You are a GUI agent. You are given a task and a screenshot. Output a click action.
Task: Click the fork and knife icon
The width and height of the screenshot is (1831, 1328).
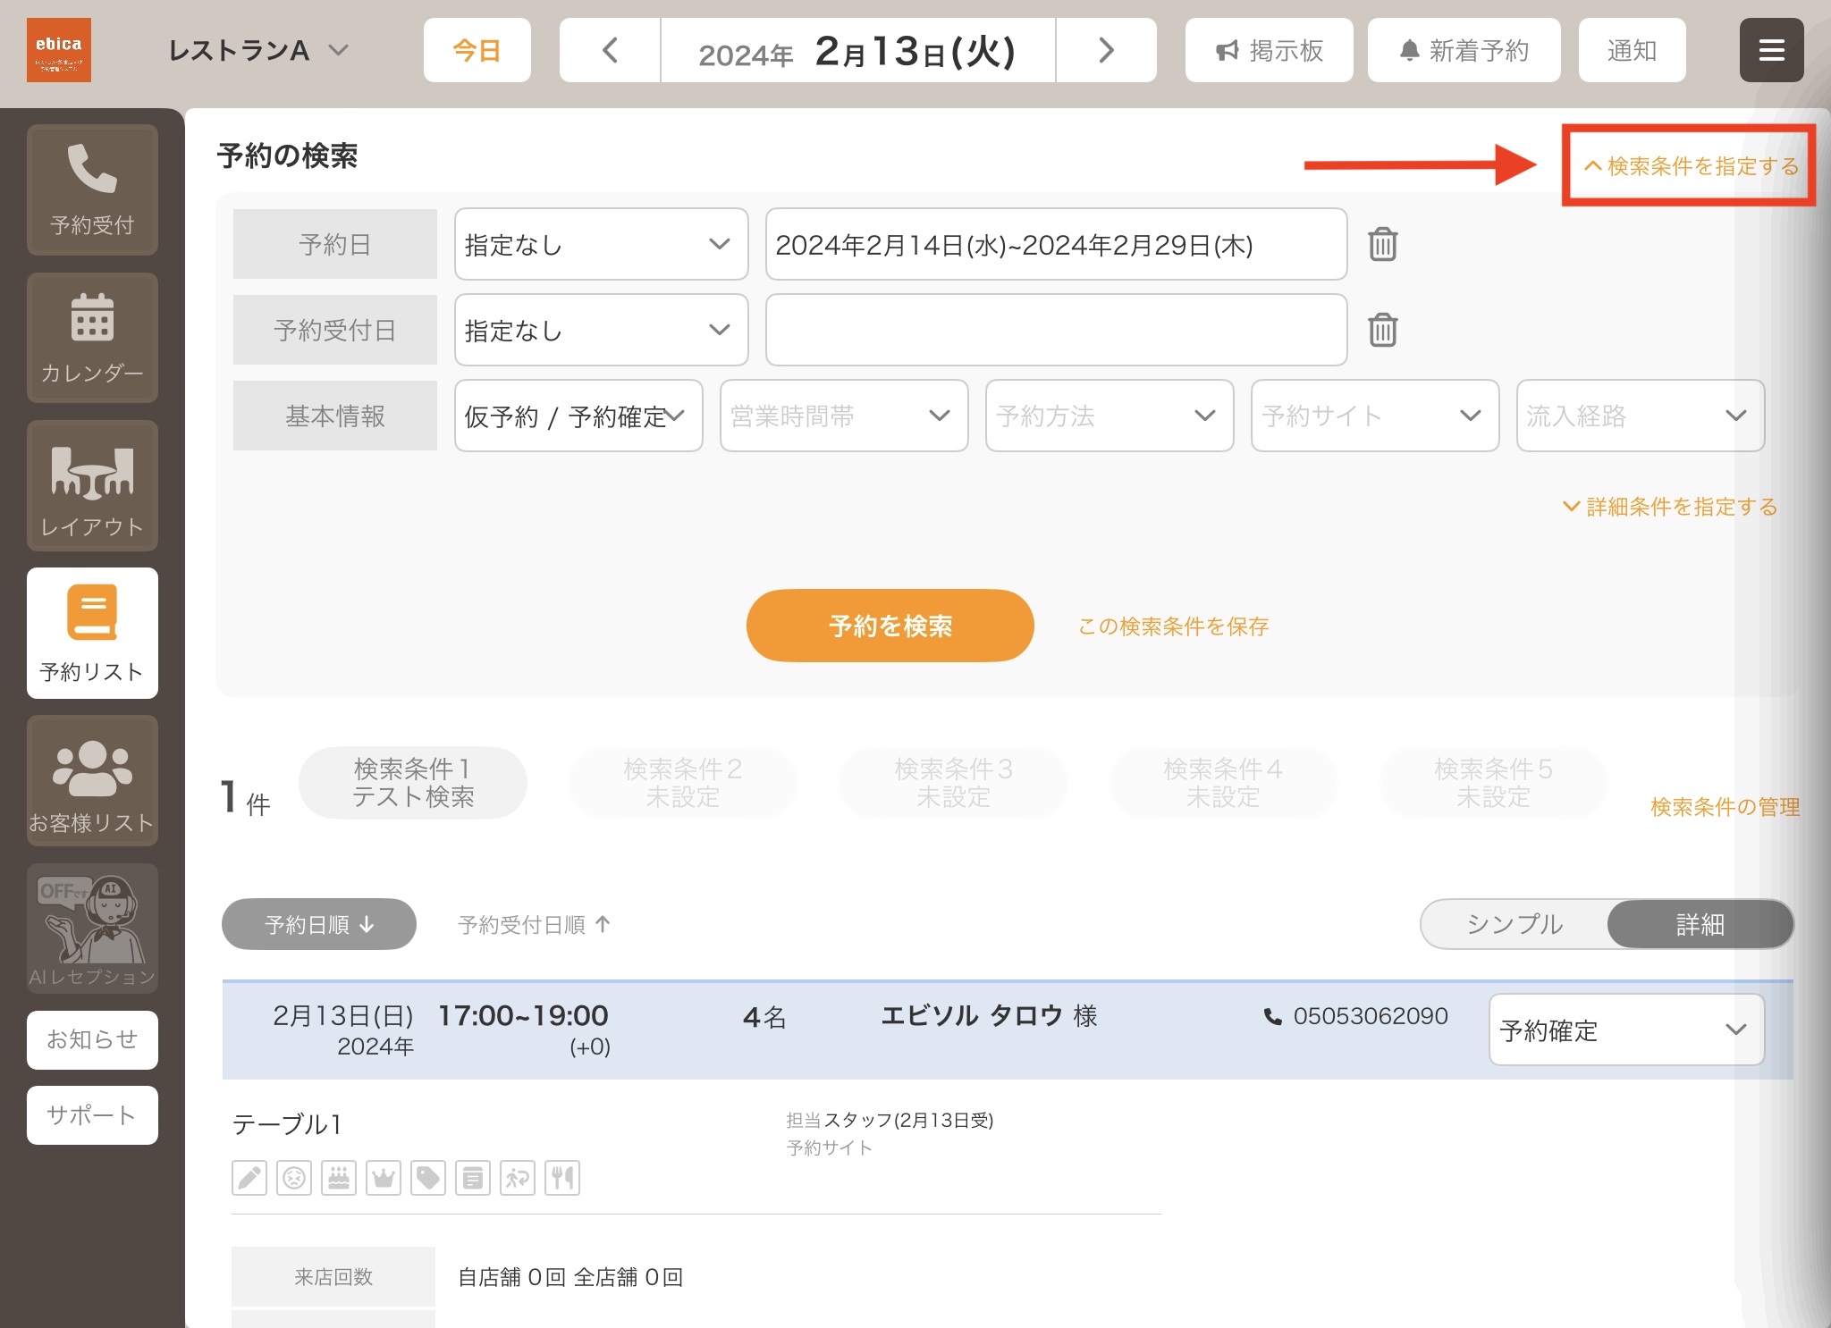tap(562, 1178)
